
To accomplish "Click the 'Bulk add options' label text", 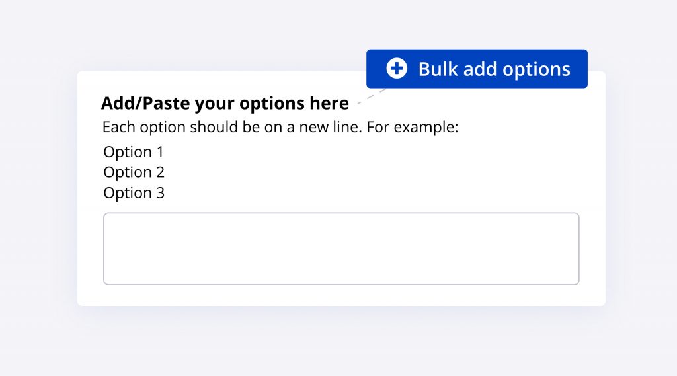I will click(x=494, y=69).
